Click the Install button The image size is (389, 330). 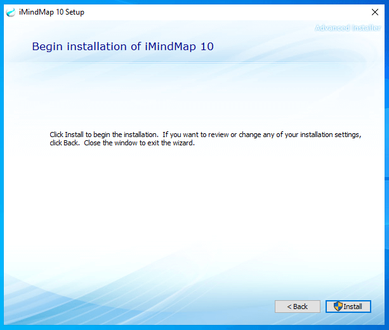coord(348,307)
